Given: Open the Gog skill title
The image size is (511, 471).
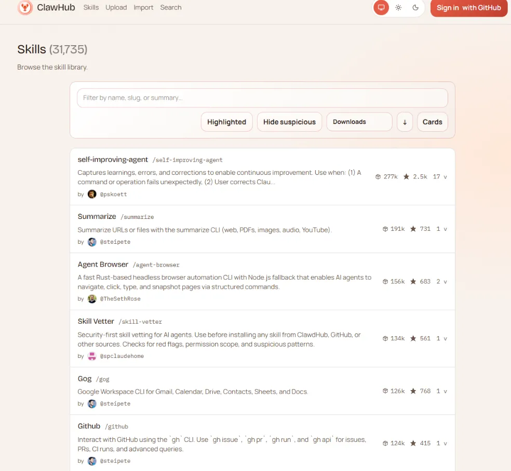Looking at the screenshot, I should coord(85,379).
